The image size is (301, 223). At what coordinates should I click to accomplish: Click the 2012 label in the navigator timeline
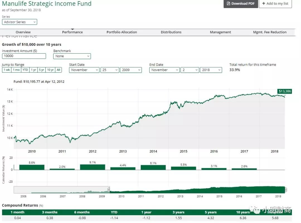pos(161,196)
